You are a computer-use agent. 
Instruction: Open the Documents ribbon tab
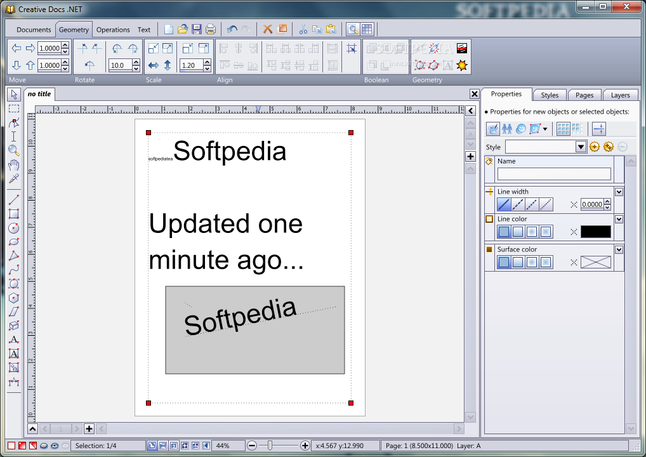(x=34, y=30)
